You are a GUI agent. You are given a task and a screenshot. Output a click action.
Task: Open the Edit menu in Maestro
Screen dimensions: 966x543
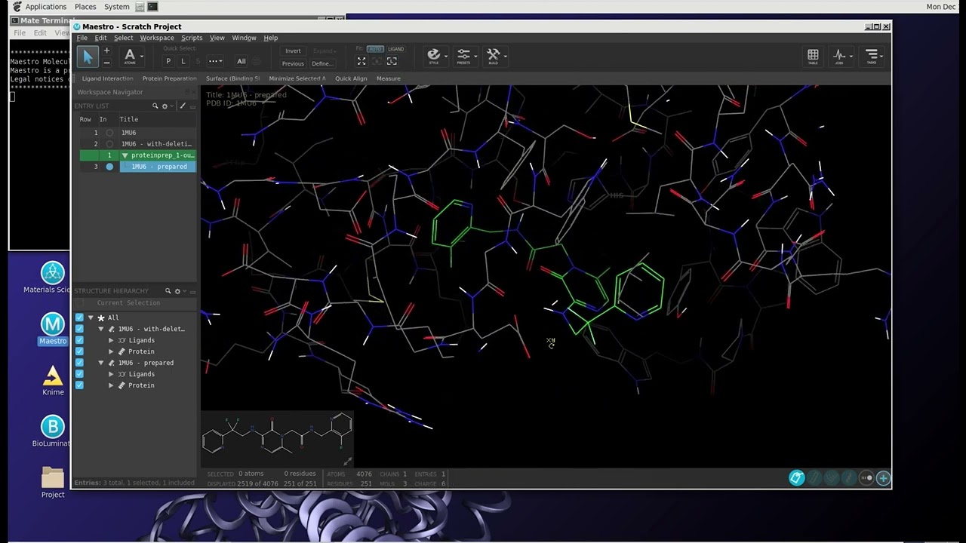(100, 38)
